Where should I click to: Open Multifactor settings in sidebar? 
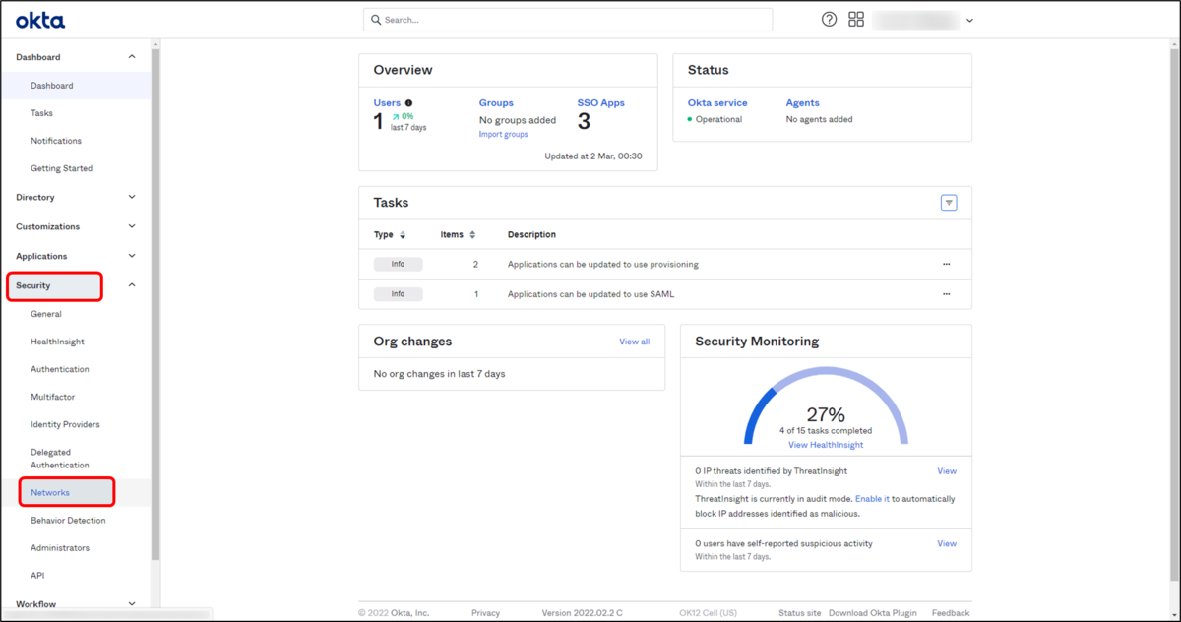pyautogui.click(x=53, y=397)
